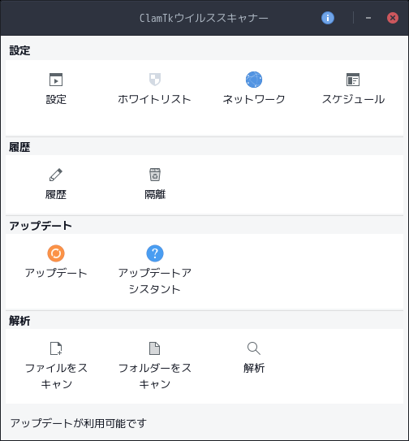409x441 pixels.
Task: Open the 履歴 pencil icon
Action: coord(56,175)
